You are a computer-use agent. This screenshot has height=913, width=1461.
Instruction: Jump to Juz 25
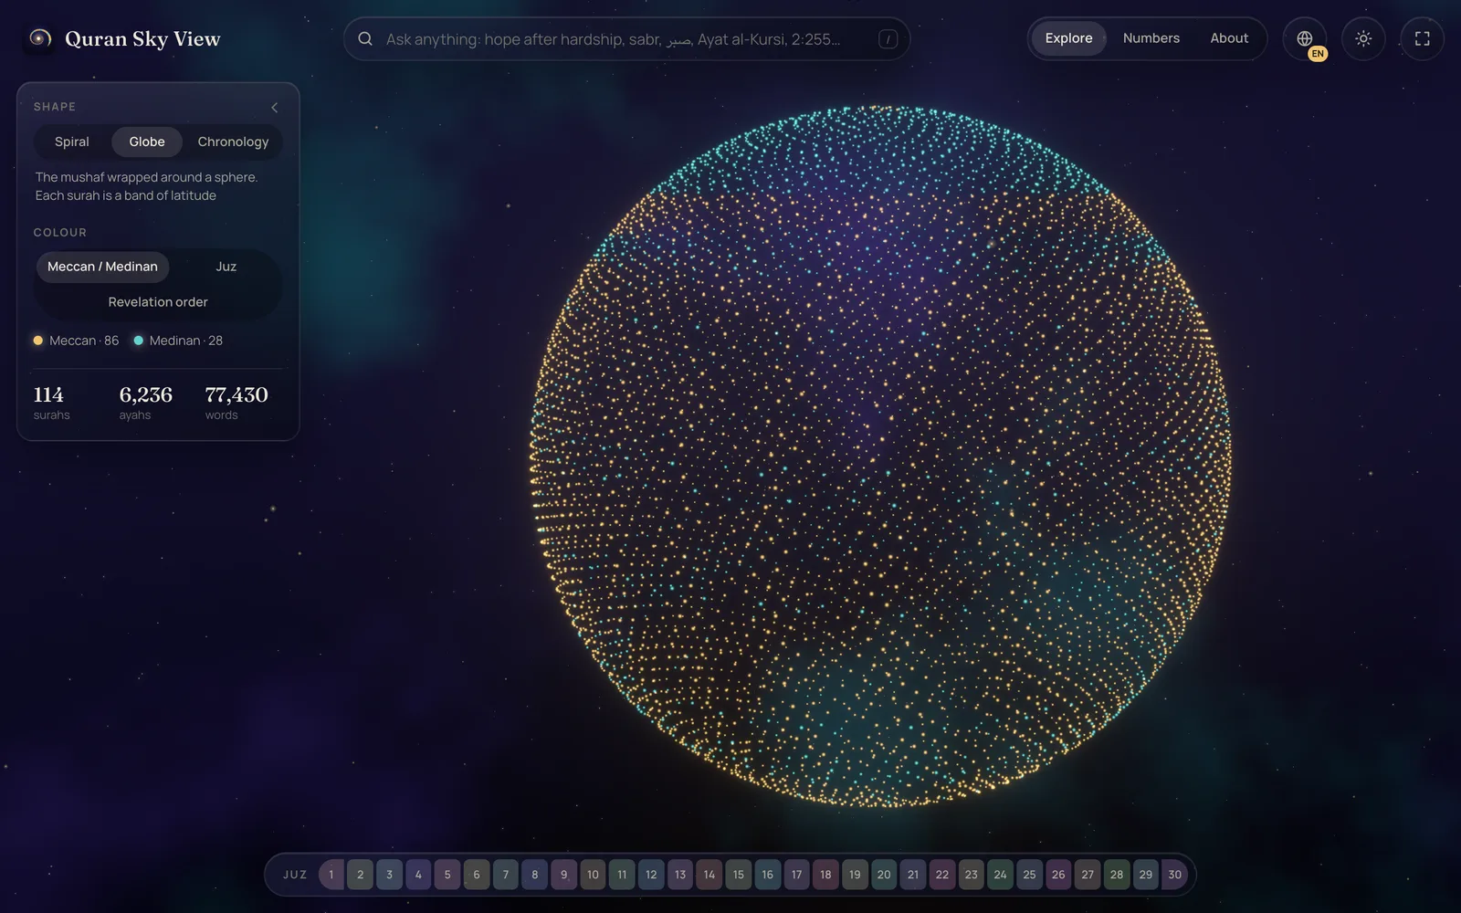coord(1029,875)
